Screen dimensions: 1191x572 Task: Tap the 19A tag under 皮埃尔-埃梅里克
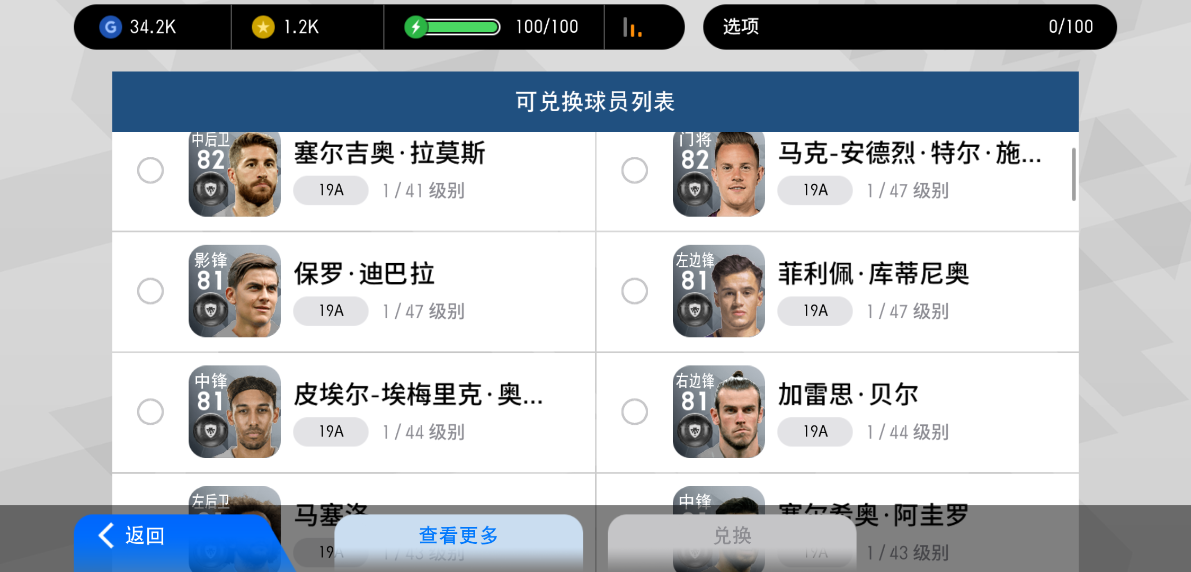[x=331, y=432]
